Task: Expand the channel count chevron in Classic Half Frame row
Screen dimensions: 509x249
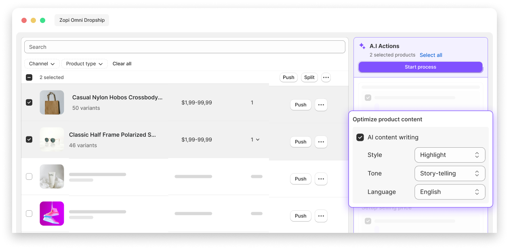Action: pyautogui.click(x=258, y=140)
